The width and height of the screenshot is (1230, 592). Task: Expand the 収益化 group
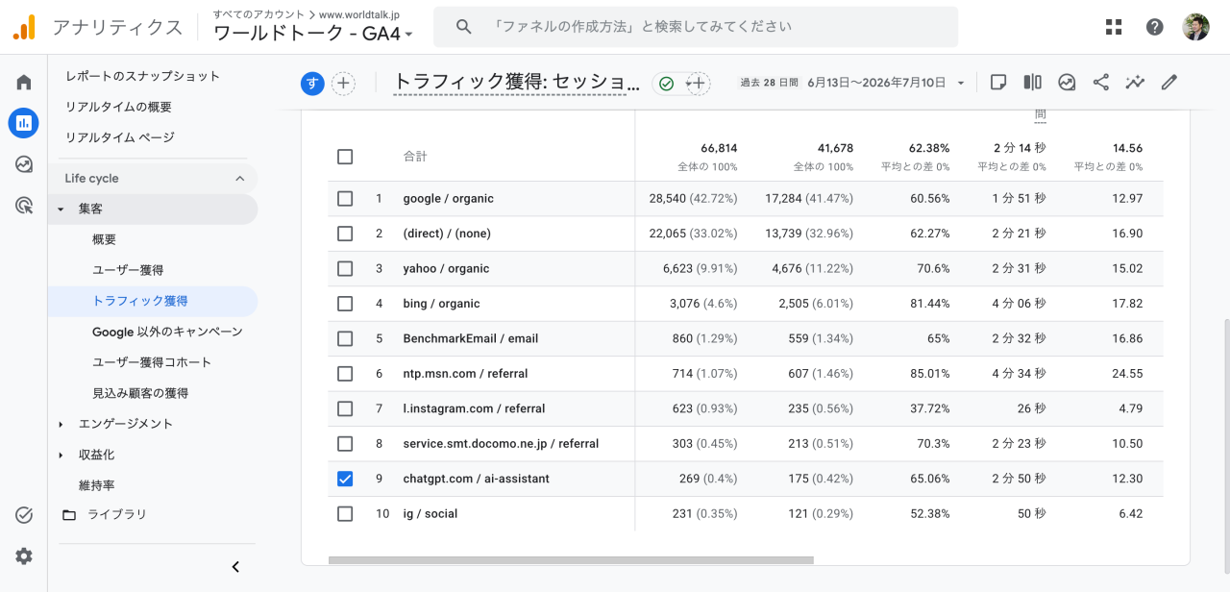click(x=61, y=456)
